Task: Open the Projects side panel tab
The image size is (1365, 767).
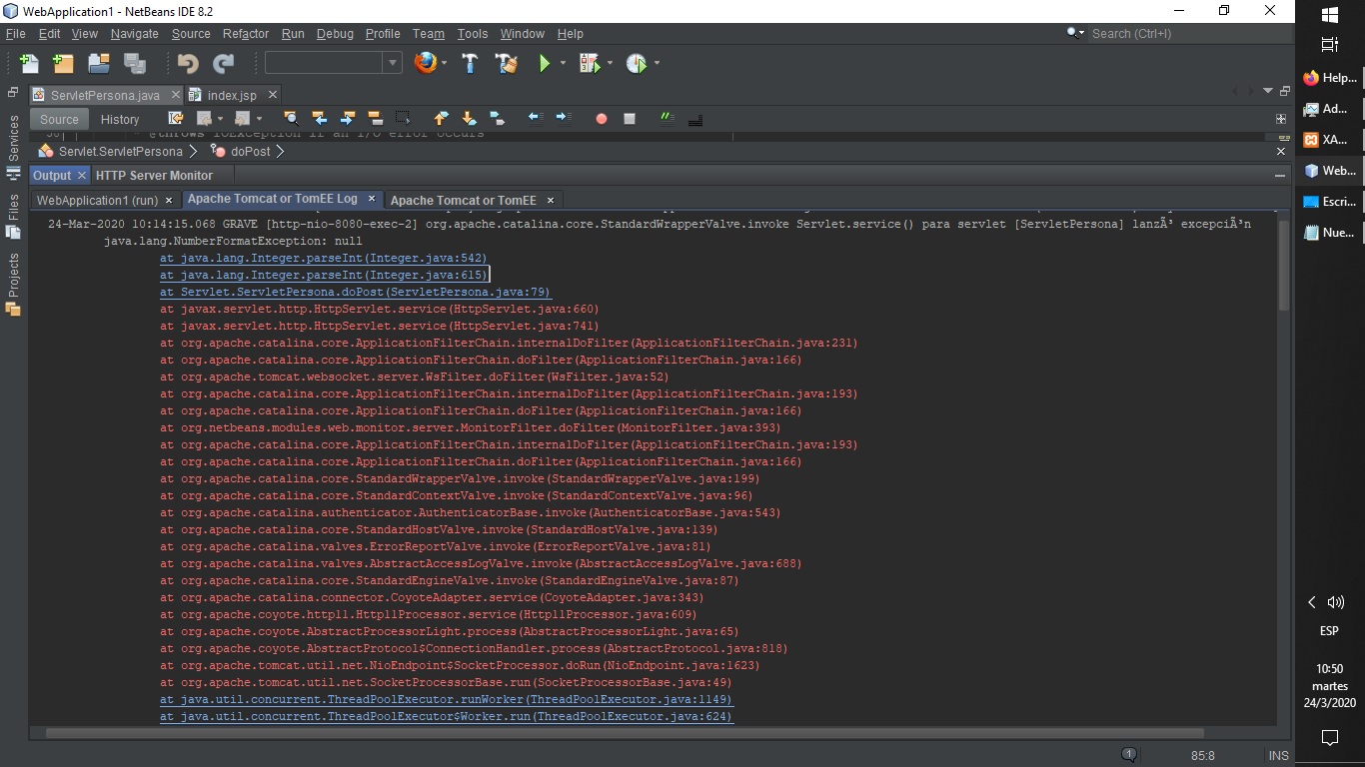Action: [13, 285]
